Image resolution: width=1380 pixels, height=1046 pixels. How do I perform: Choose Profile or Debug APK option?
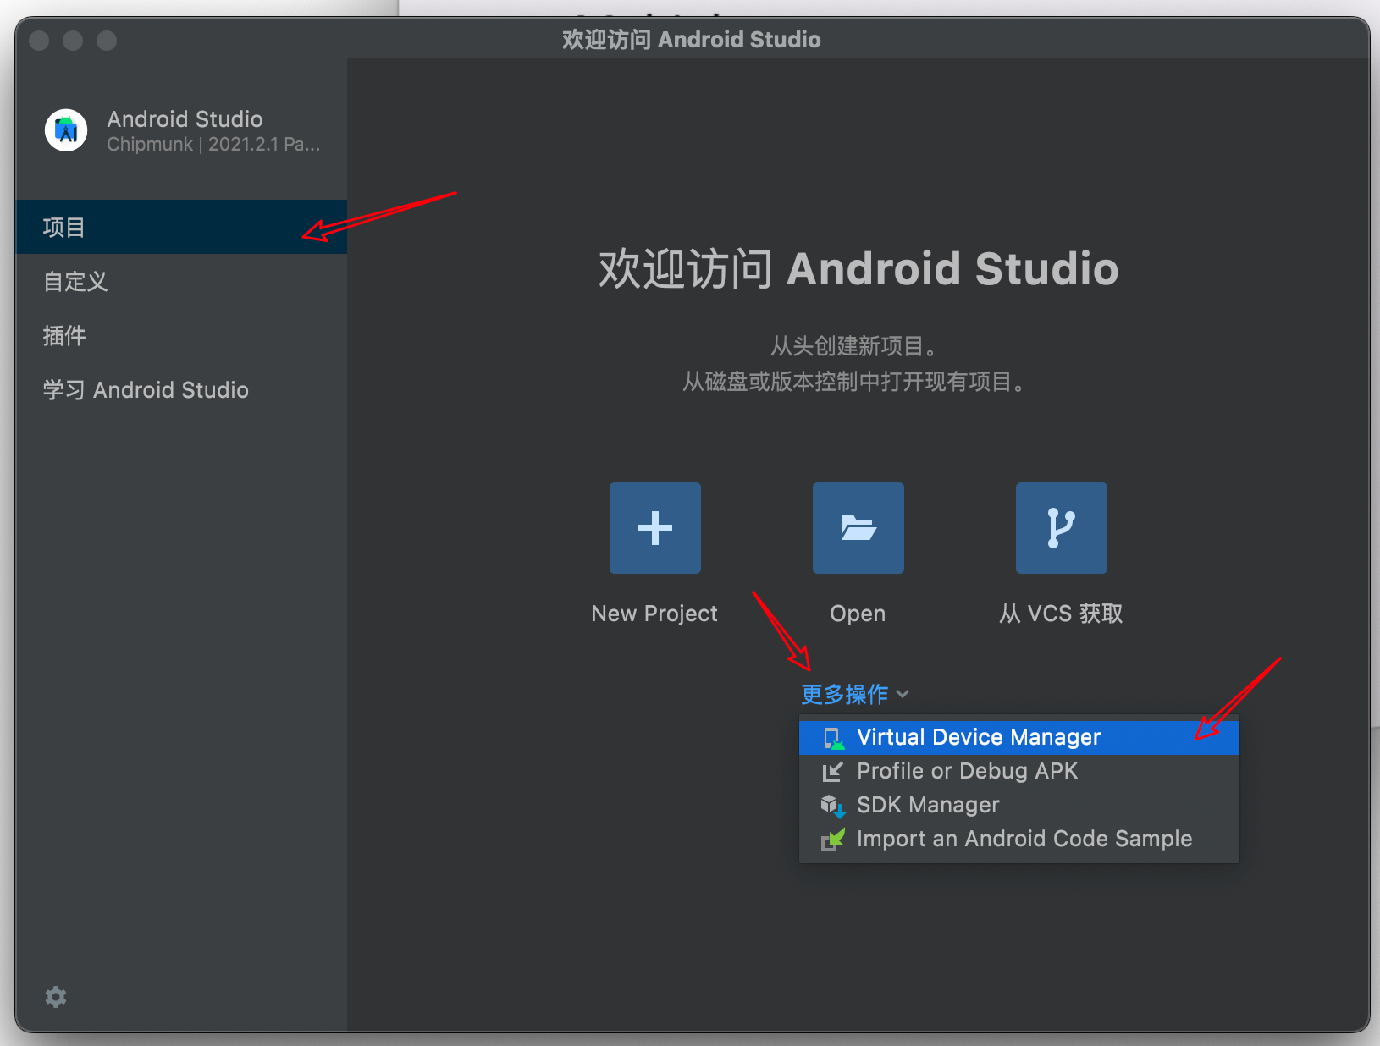pos(1019,771)
